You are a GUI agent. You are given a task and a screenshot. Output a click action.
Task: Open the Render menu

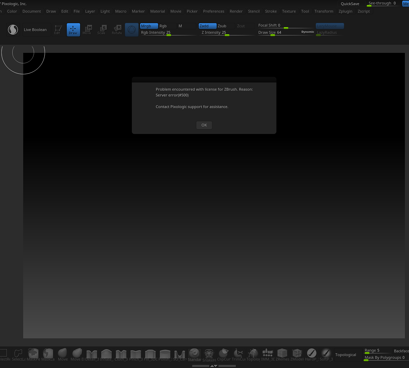pos(236,11)
